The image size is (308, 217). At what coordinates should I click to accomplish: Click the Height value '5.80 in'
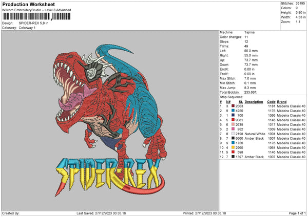(300, 12)
